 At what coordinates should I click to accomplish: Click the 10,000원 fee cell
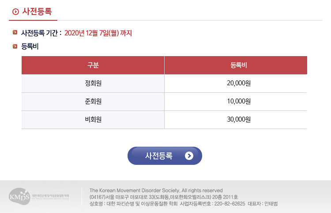(236, 102)
